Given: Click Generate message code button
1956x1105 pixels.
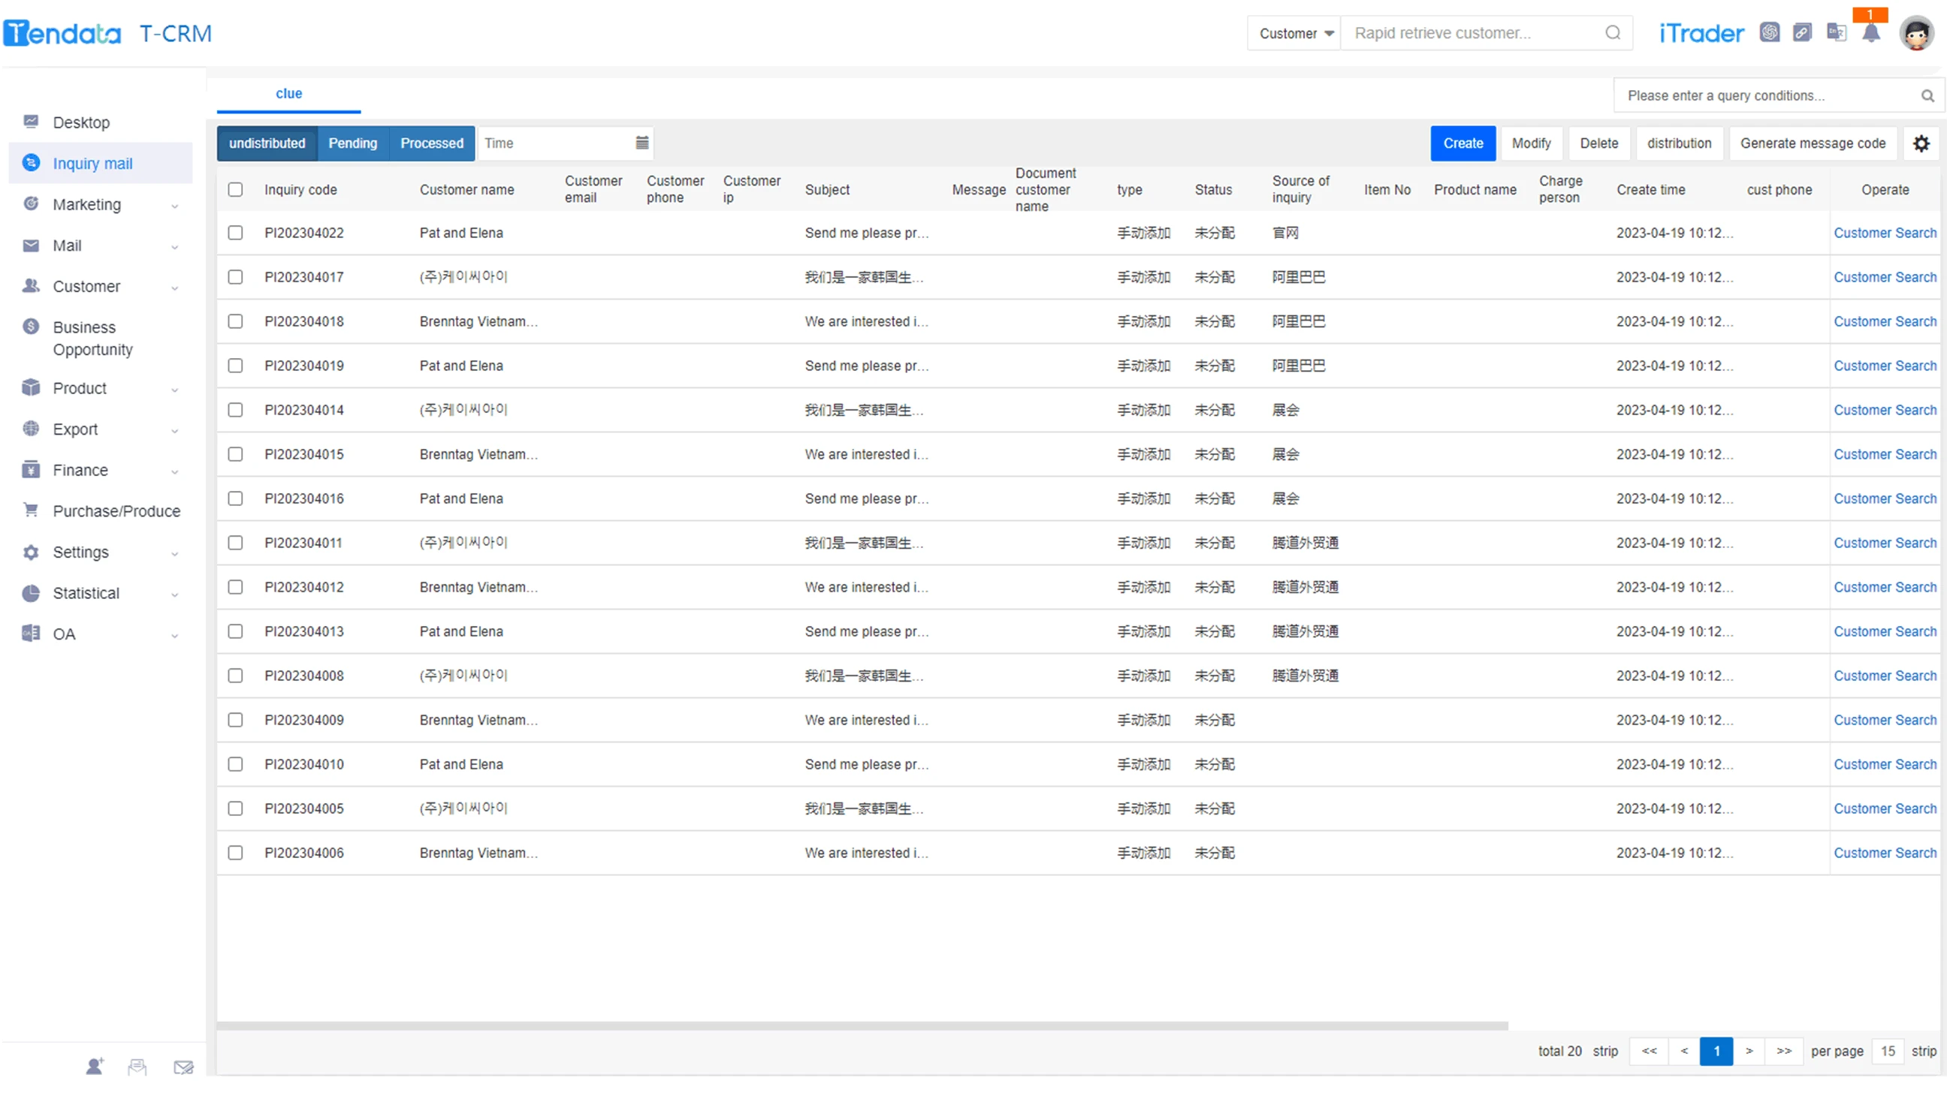Looking at the screenshot, I should tap(1813, 143).
